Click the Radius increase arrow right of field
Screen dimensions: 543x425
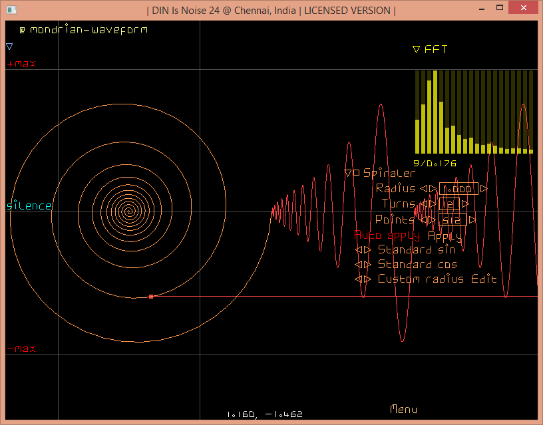(x=484, y=189)
